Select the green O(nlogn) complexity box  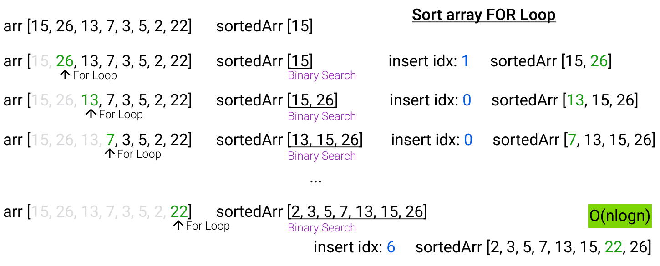tap(620, 216)
